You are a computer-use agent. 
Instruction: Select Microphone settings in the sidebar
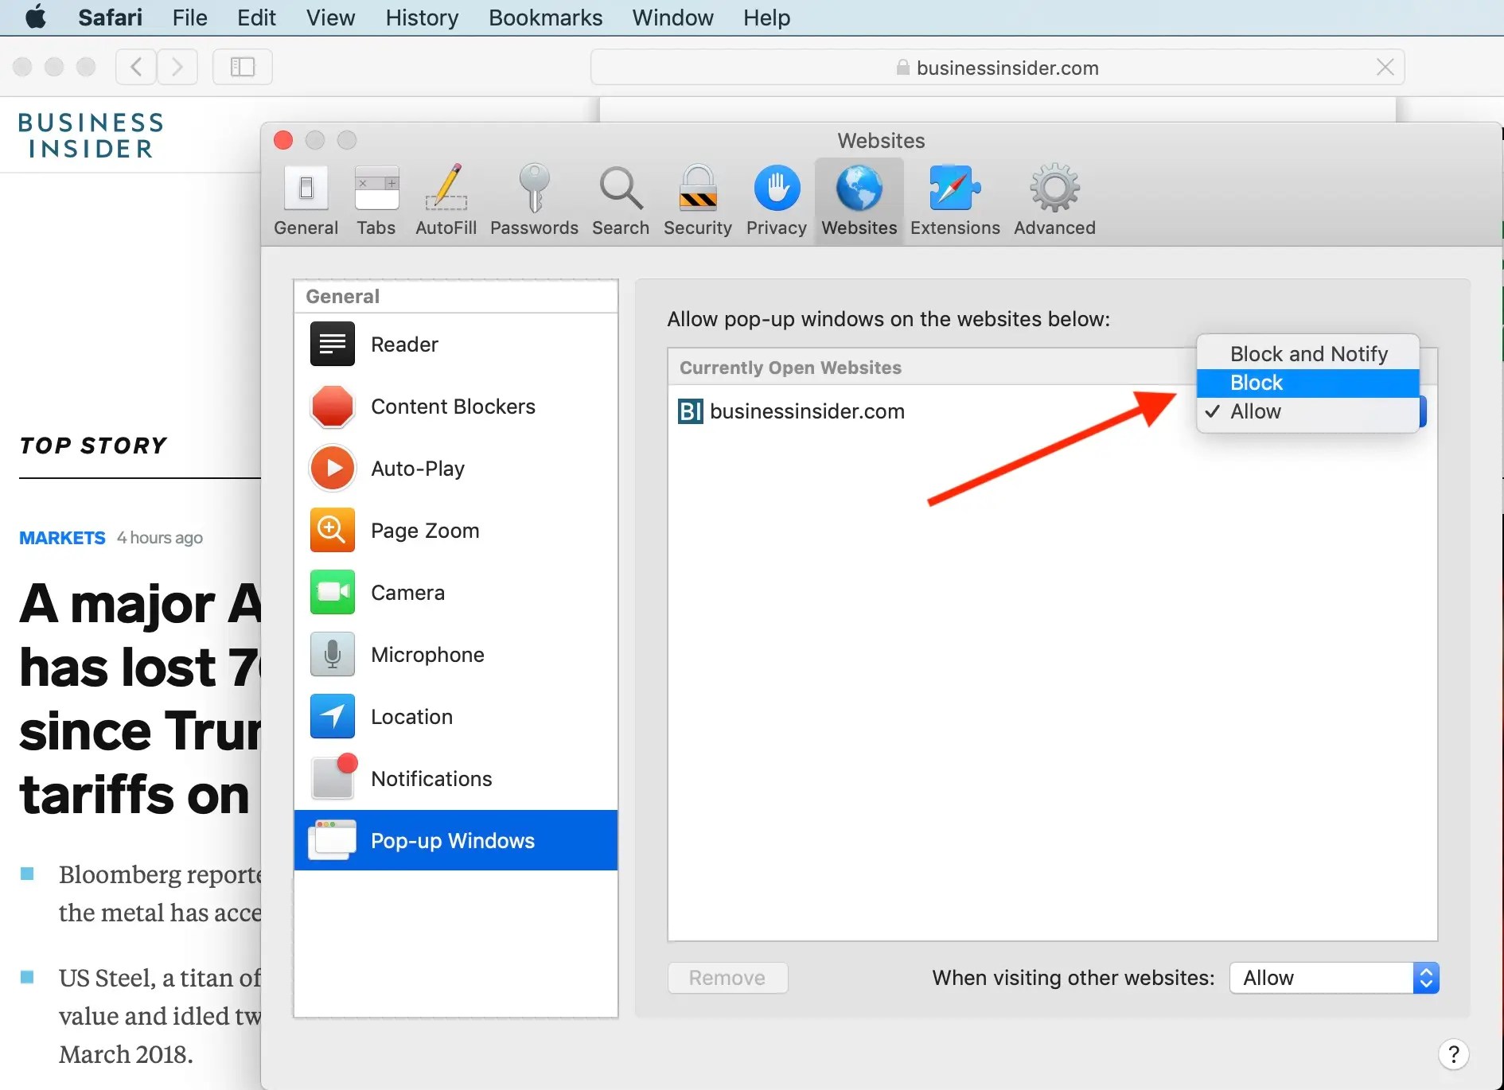tap(427, 654)
